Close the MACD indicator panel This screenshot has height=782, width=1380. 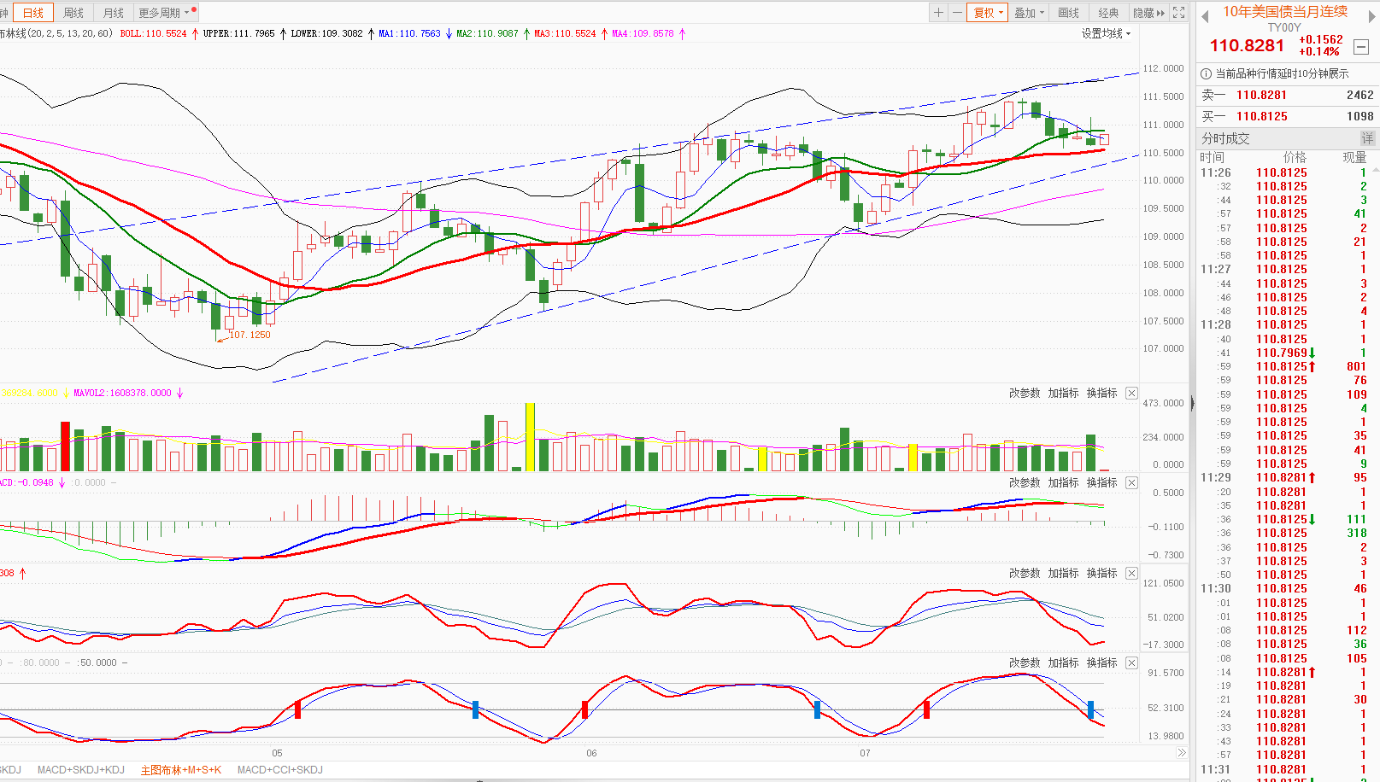coord(1131,483)
